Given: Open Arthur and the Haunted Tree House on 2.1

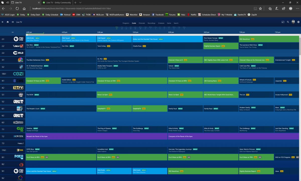Looking at the screenshot, I should coord(167,39).
